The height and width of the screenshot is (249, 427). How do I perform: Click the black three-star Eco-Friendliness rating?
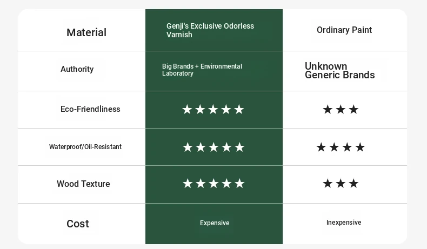coord(341,110)
